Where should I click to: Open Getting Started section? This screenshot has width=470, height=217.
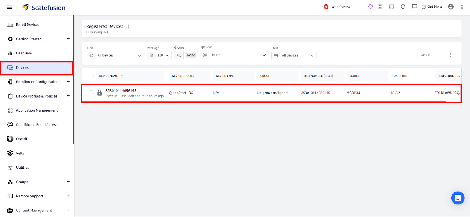pos(29,39)
